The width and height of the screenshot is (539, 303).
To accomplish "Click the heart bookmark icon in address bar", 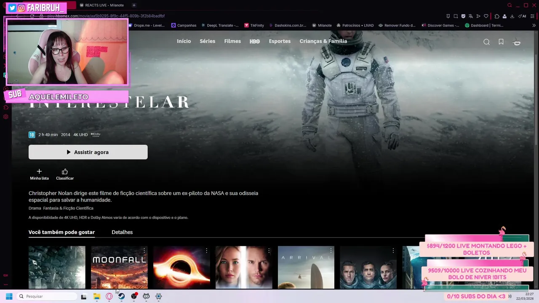I will (486, 16).
